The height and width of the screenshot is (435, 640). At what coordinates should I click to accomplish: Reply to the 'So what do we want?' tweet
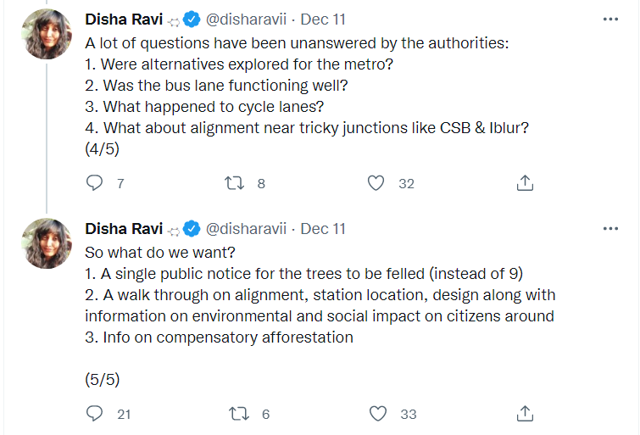coord(96,414)
